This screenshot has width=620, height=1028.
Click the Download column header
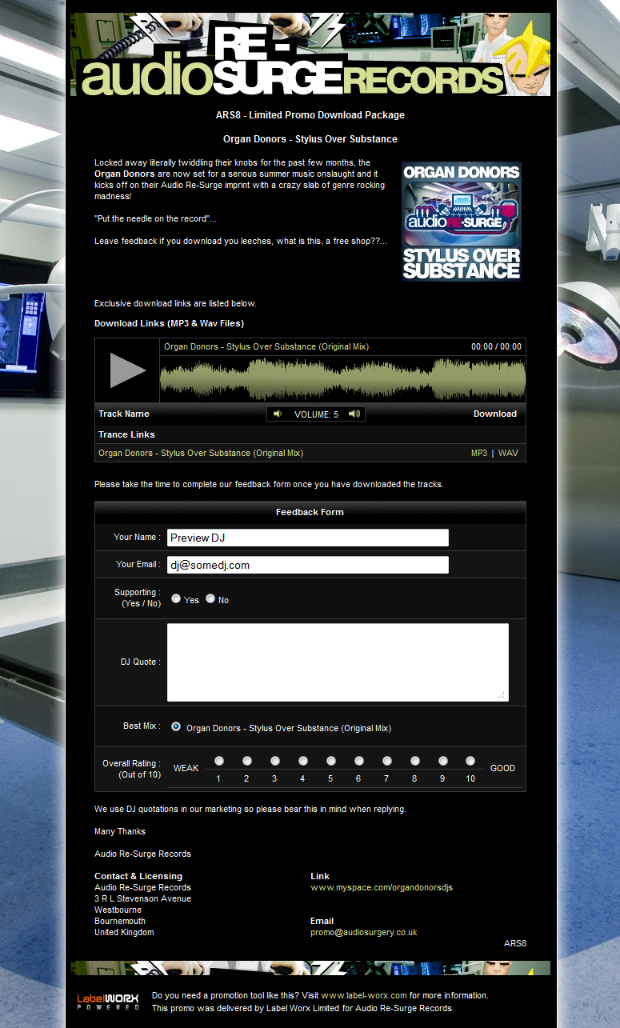click(495, 414)
